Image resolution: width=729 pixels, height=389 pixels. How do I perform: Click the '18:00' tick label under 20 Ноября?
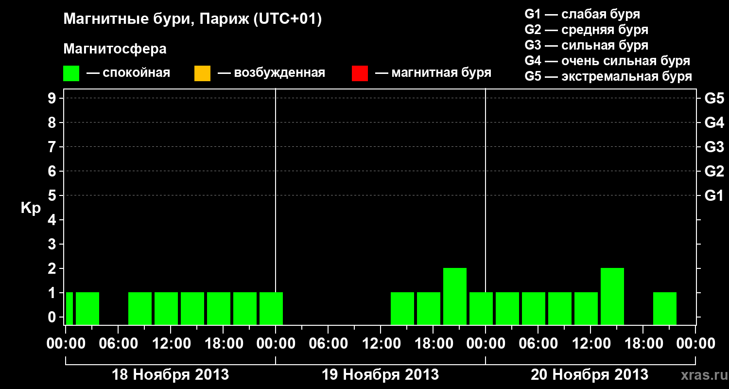click(x=643, y=343)
